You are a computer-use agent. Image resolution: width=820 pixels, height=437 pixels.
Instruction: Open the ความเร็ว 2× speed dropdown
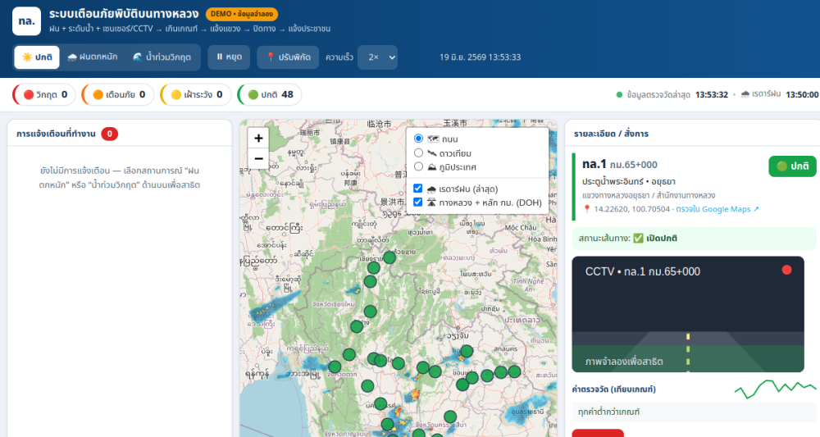[x=377, y=57]
